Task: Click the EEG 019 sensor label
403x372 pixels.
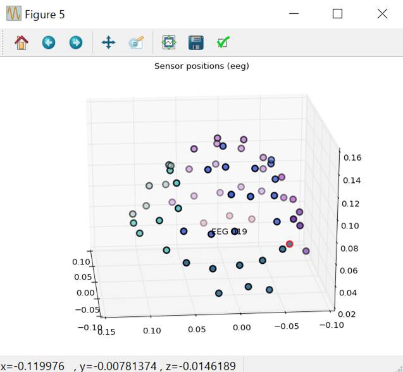Action: (229, 232)
